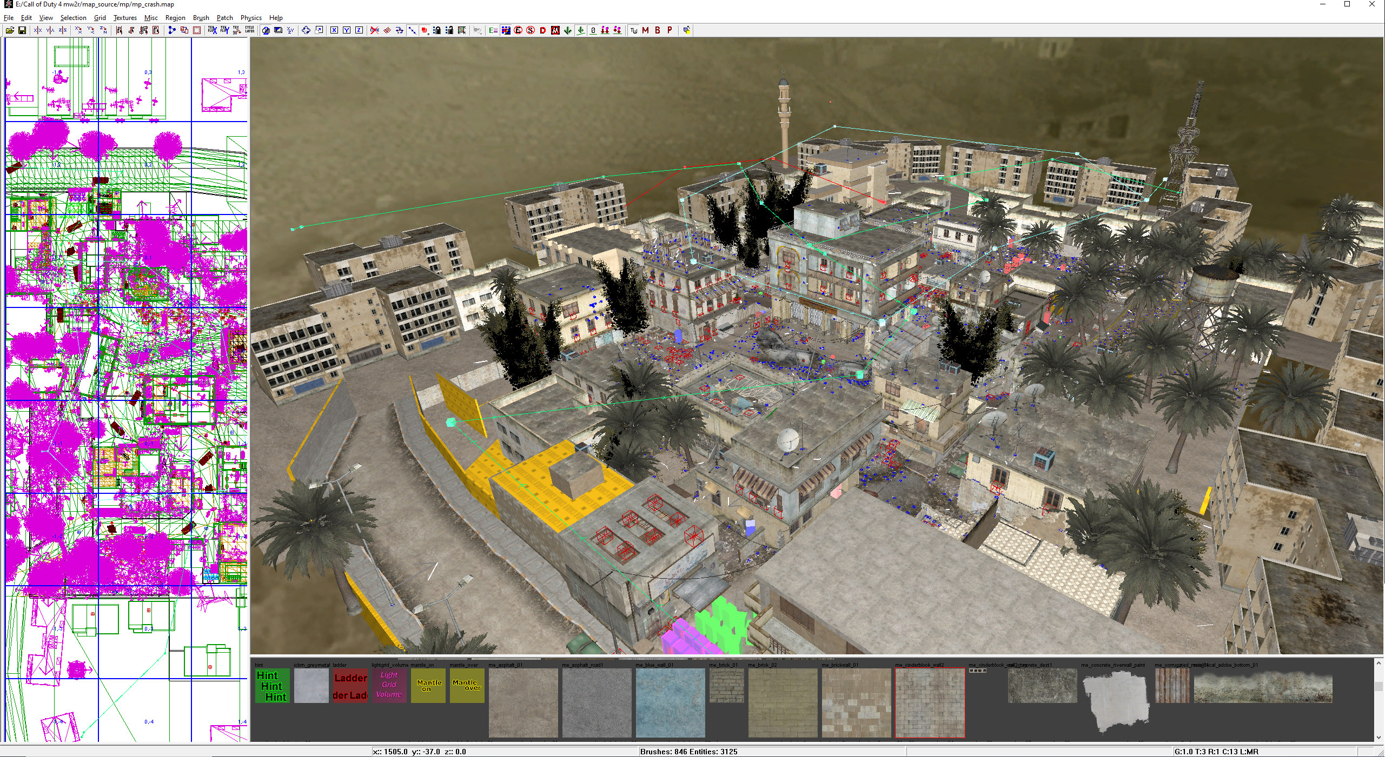Select the green Hint texture
Viewport: 1385px width, 757px height.
pos(273,686)
